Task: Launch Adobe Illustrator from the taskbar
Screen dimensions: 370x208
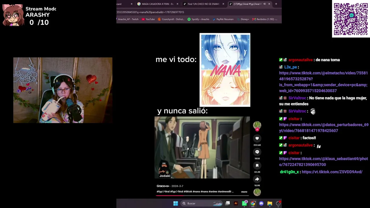Action: click(236, 203)
